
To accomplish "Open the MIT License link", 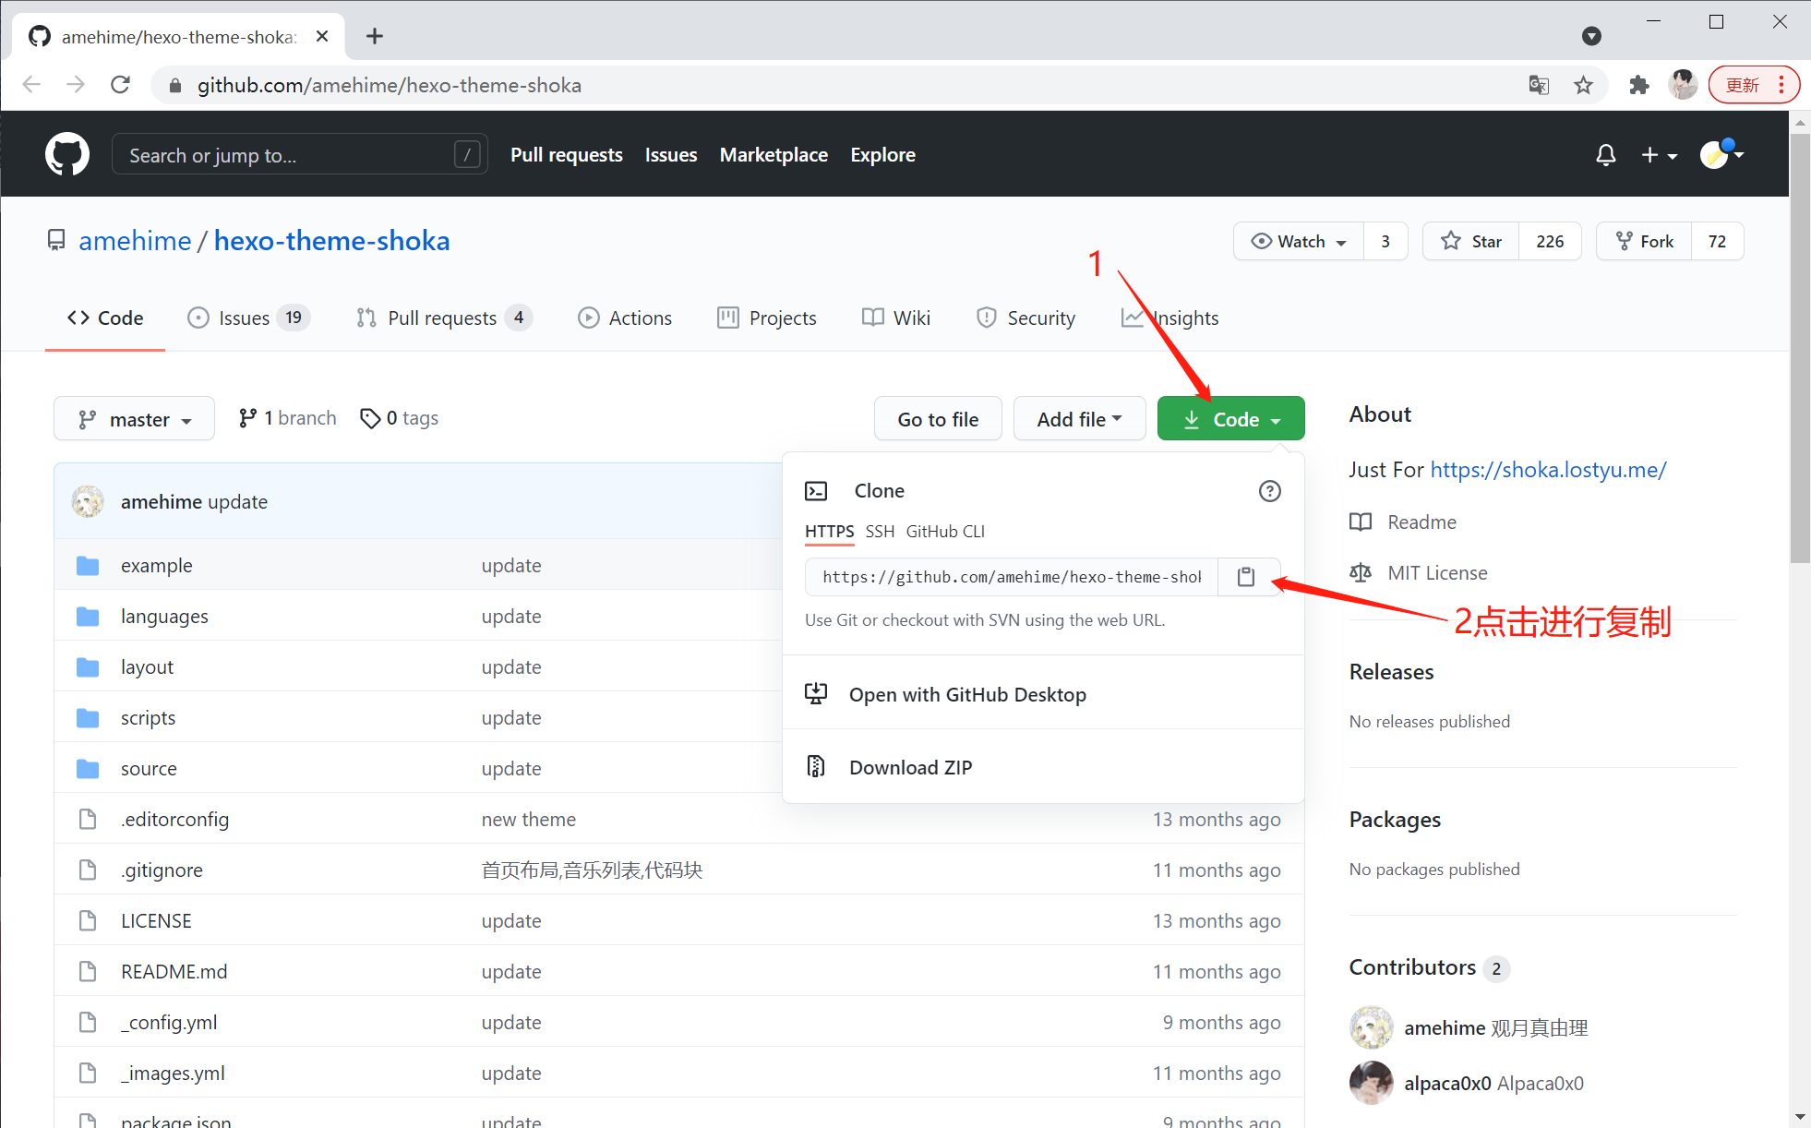I will 1438,571.
